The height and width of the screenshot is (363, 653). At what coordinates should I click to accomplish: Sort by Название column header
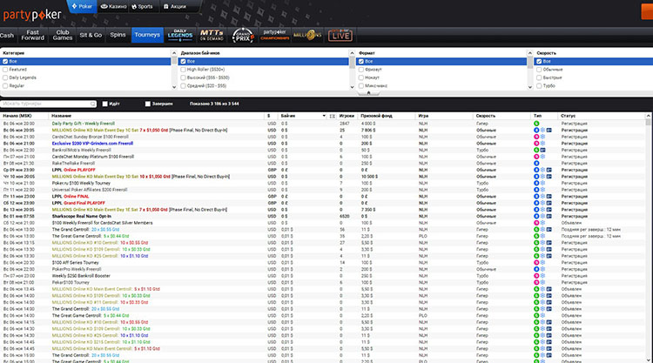[156, 116]
